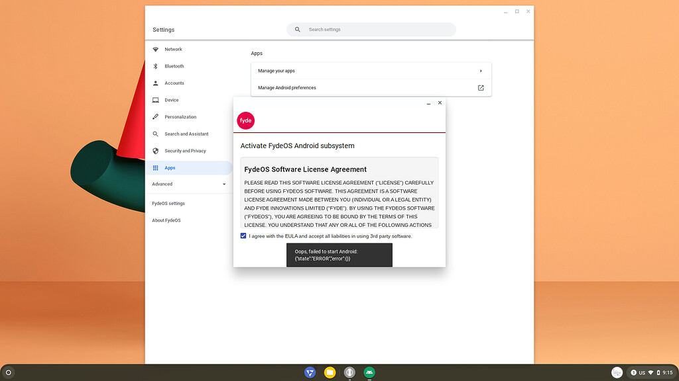Minimize the FydeOS Android activation dialog
Image resolution: width=679 pixels, height=381 pixels.
(x=428, y=103)
